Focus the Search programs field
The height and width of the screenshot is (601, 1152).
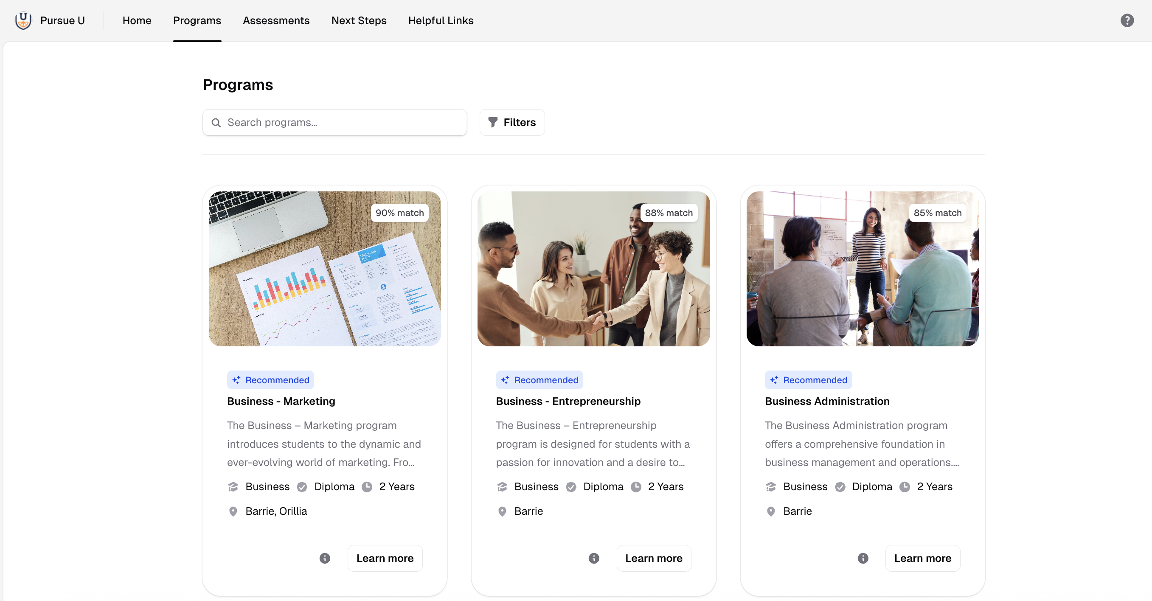click(334, 123)
